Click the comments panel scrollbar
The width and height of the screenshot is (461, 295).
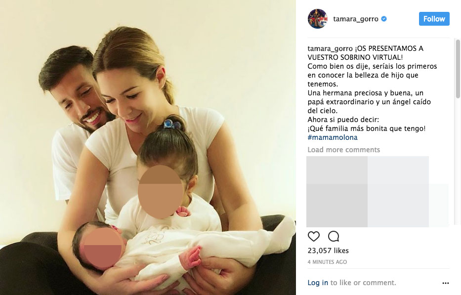[x=458, y=69]
